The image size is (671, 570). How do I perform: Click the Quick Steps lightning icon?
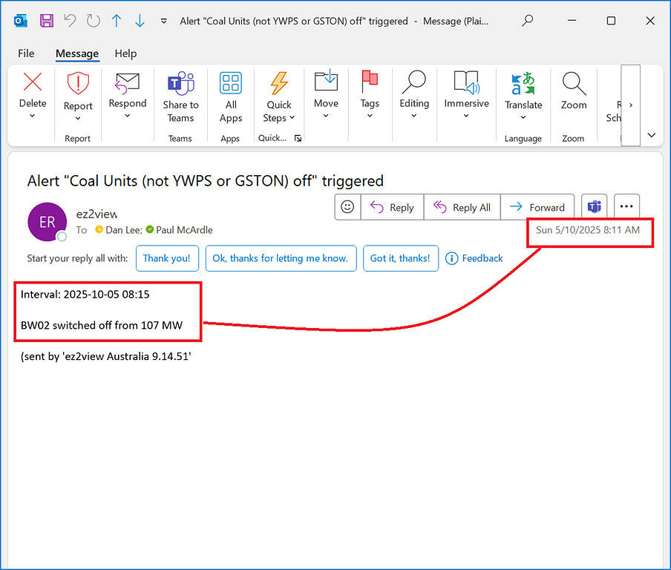279,84
